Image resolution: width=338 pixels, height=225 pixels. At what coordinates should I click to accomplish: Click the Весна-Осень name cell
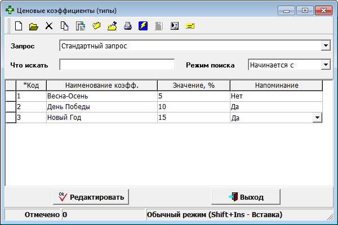(x=102, y=96)
